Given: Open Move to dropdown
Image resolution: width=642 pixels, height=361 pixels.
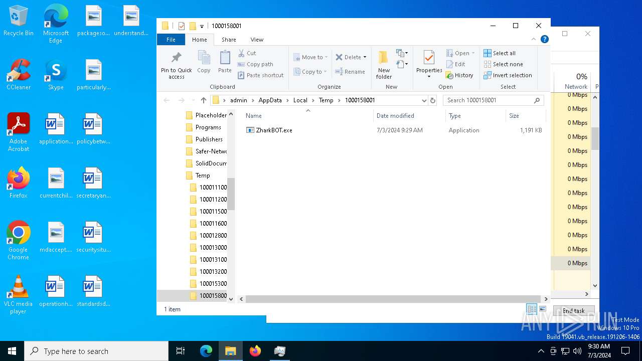Looking at the screenshot, I should click(311, 57).
